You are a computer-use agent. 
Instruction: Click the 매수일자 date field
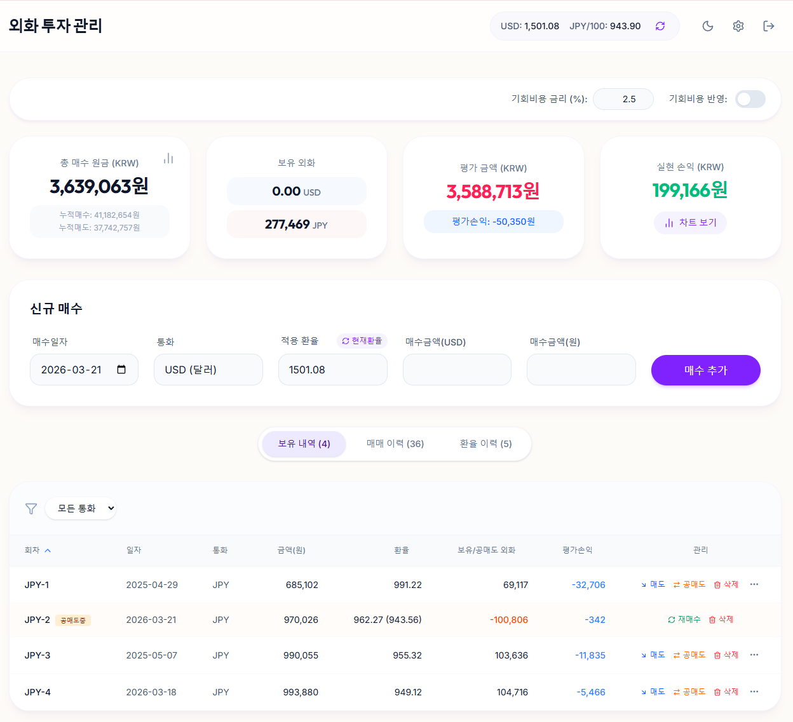coord(84,370)
